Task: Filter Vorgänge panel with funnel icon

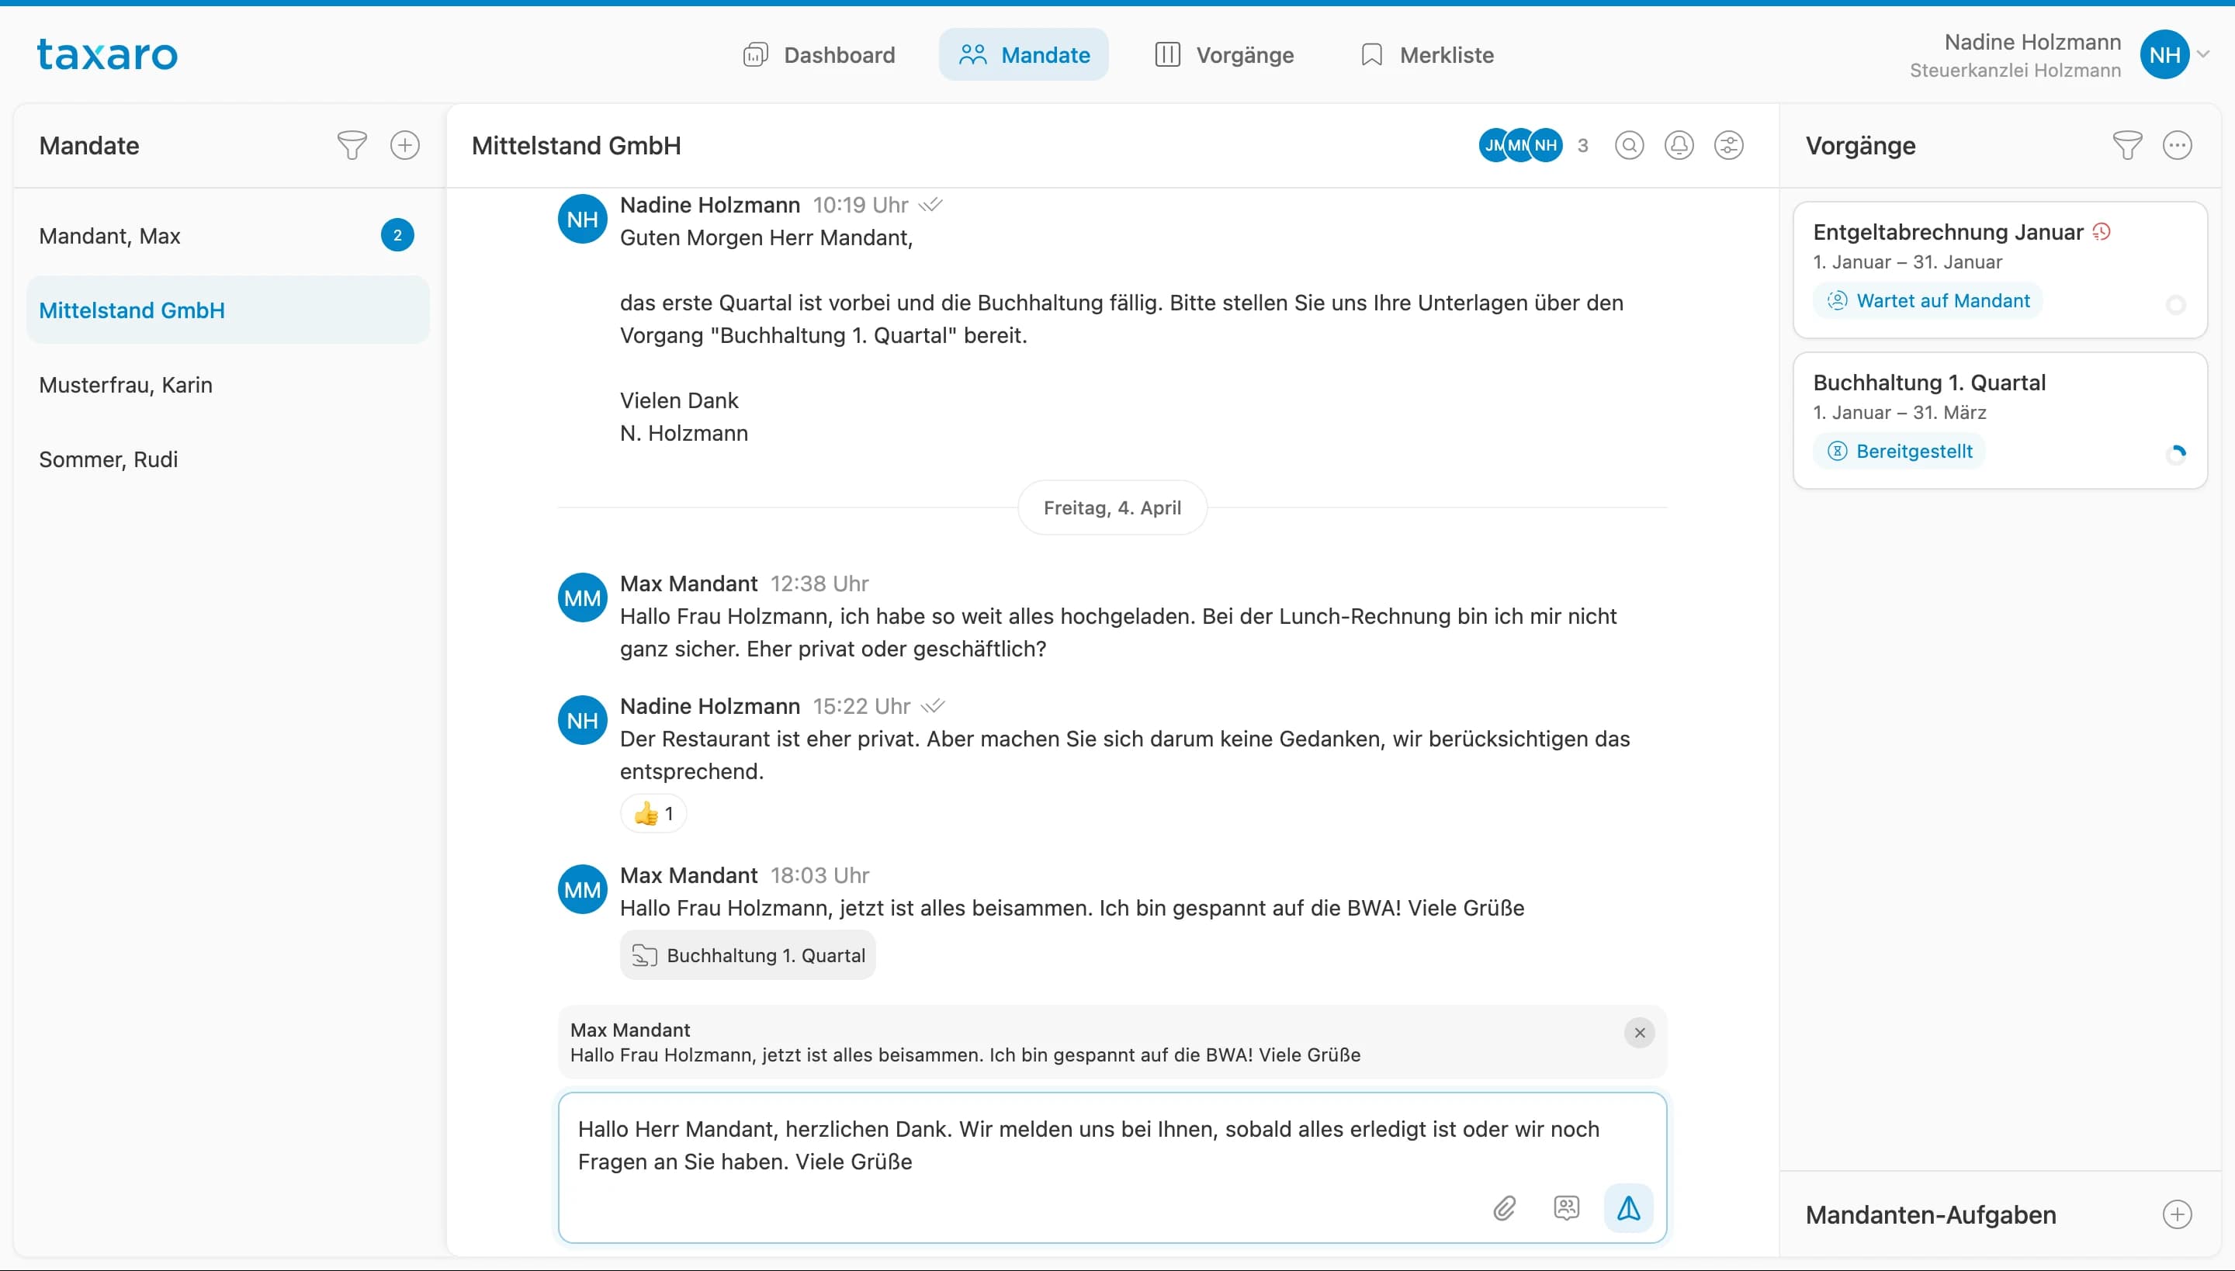Action: [x=2128, y=145]
